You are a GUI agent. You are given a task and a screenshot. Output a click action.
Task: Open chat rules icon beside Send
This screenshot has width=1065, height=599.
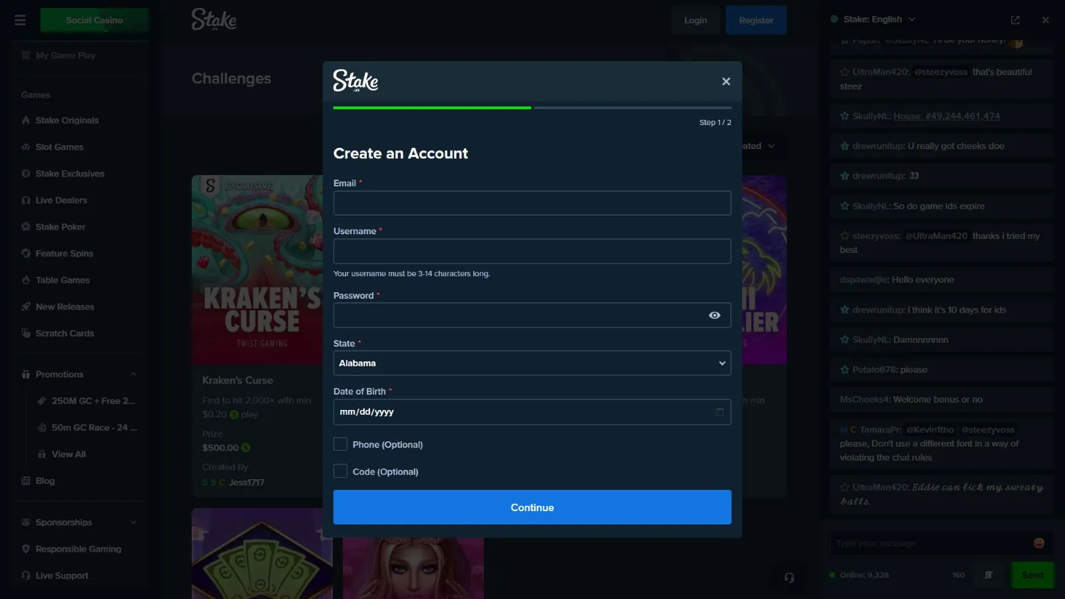coord(988,575)
